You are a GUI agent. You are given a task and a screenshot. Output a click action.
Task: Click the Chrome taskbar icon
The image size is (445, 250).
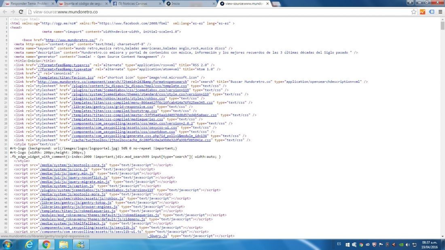(46, 244)
